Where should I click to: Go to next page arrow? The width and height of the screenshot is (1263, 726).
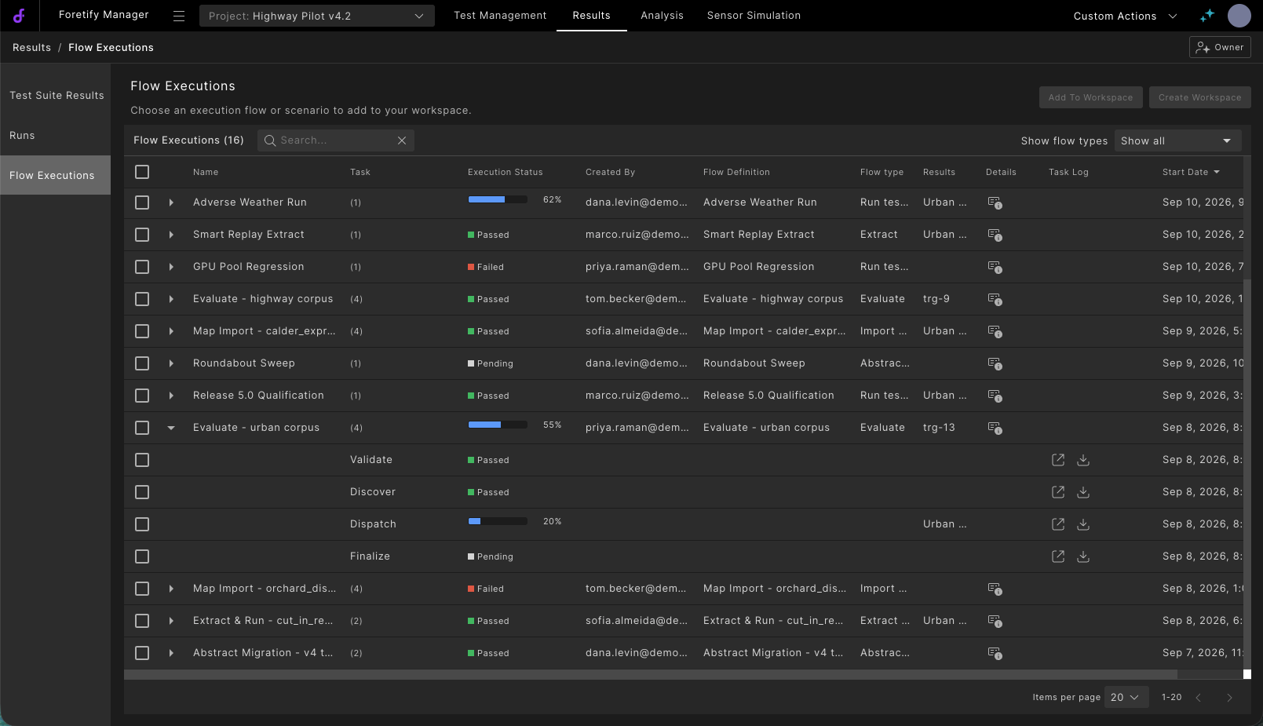click(1229, 698)
